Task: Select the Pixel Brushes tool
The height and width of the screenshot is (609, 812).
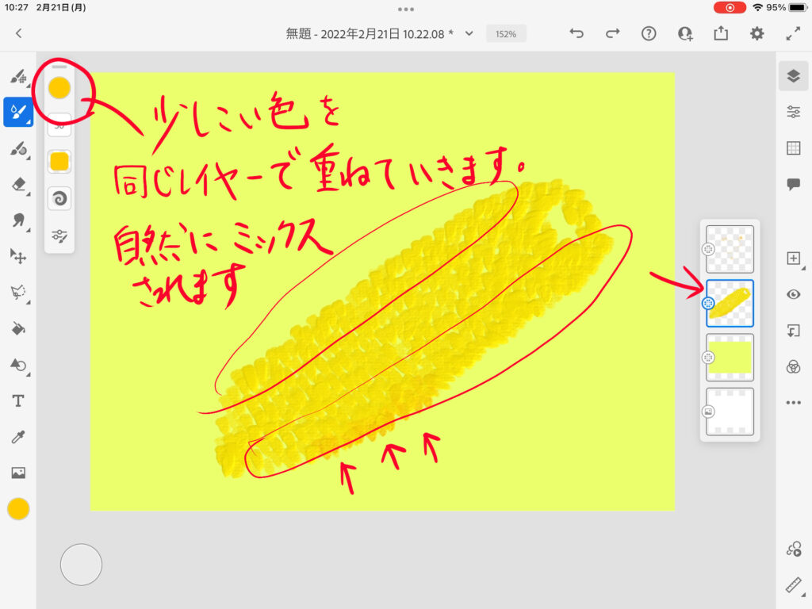Action: pyautogui.click(x=17, y=77)
